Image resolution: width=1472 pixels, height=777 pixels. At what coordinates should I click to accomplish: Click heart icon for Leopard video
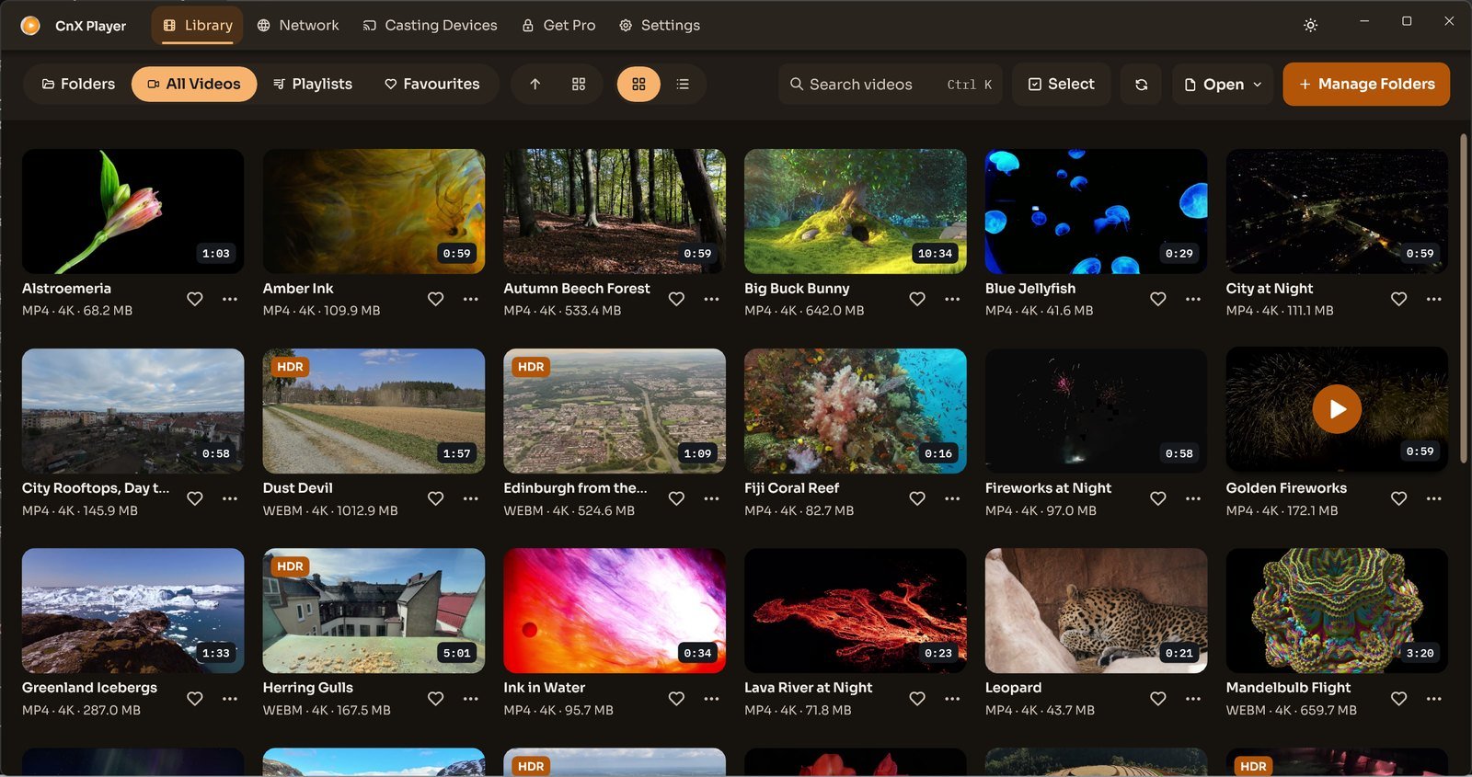click(x=1158, y=699)
